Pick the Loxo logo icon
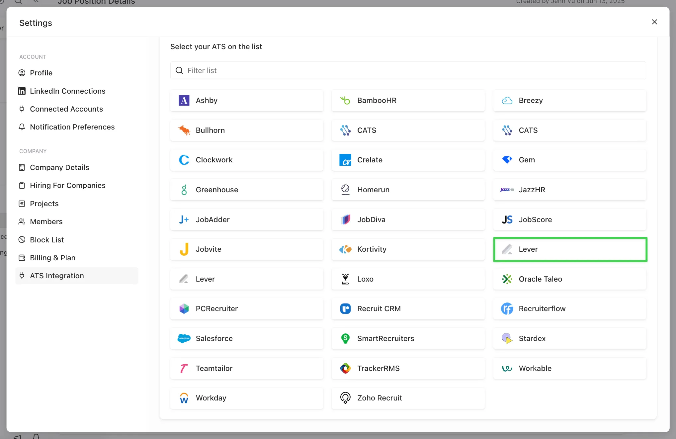 pyautogui.click(x=345, y=279)
